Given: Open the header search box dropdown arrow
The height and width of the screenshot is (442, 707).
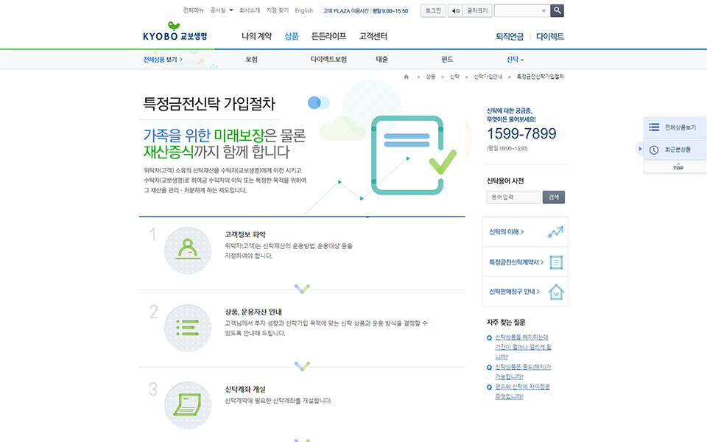Looking at the screenshot, I should coord(544,11).
